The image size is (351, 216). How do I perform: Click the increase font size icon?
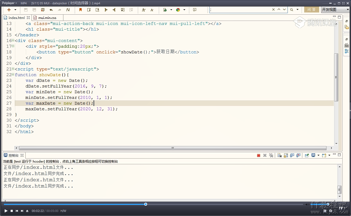(x=144, y=10)
